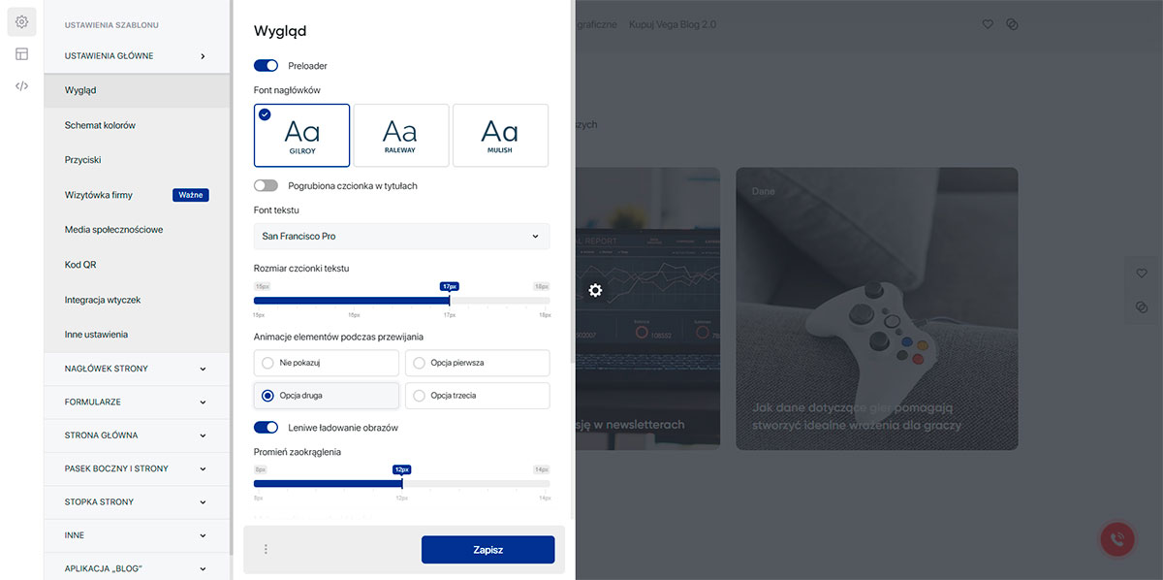This screenshot has width=1163, height=580.
Task: Click the Zapisz button
Action: 487,550
